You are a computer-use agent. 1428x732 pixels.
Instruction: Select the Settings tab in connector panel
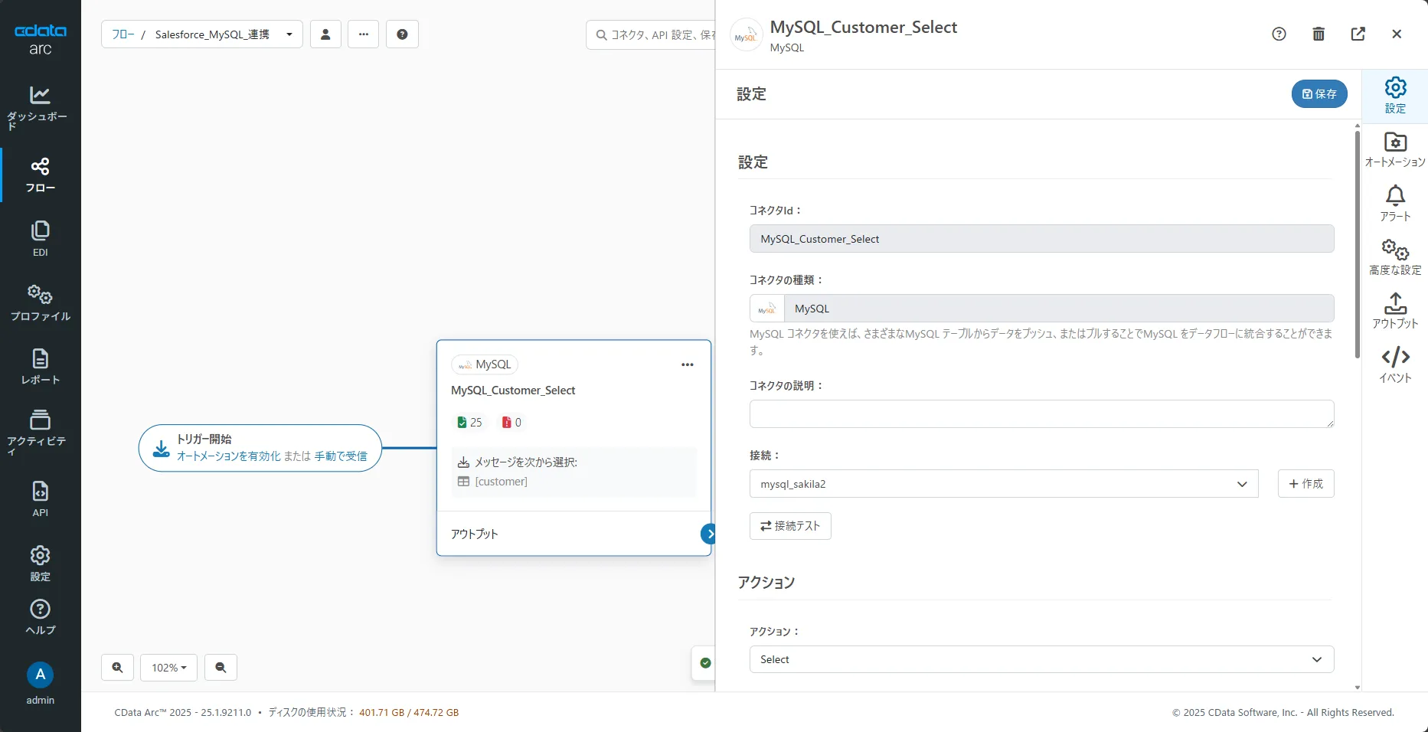(x=1395, y=96)
